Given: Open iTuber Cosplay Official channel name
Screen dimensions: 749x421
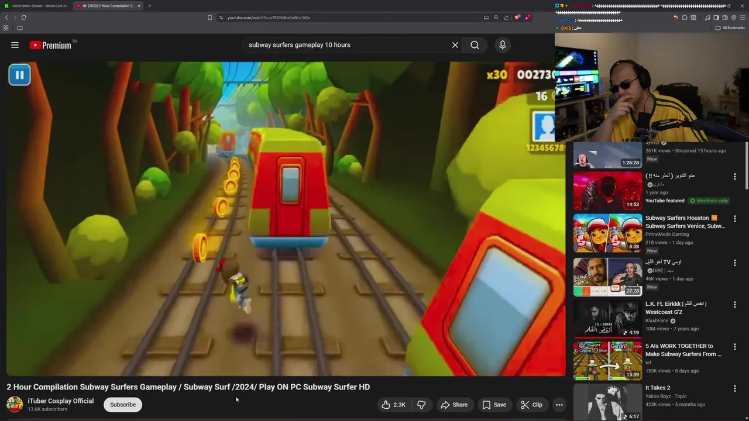Looking at the screenshot, I should (61, 401).
